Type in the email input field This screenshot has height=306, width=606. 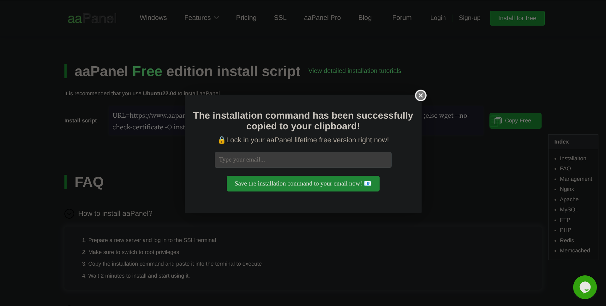303,160
